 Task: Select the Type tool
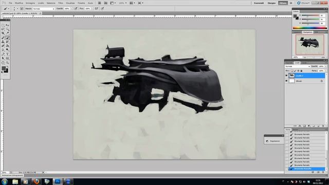pyautogui.click(x=7, y=54)
